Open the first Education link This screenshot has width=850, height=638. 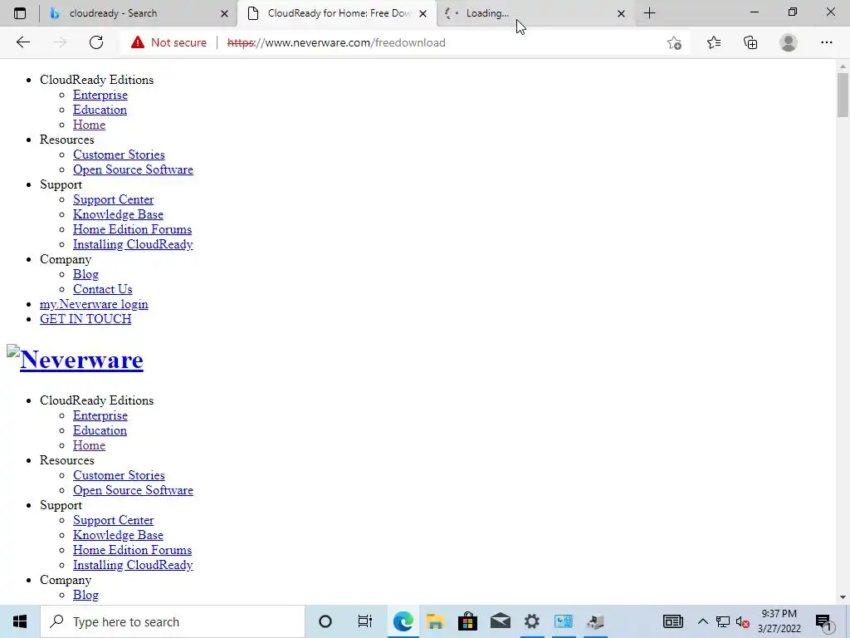tap(100, 110)
